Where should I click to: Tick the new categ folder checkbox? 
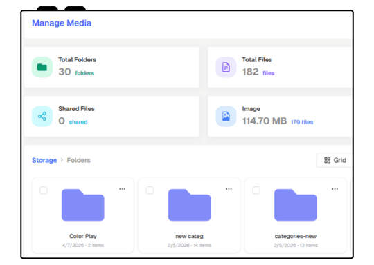tap(150, 190)
